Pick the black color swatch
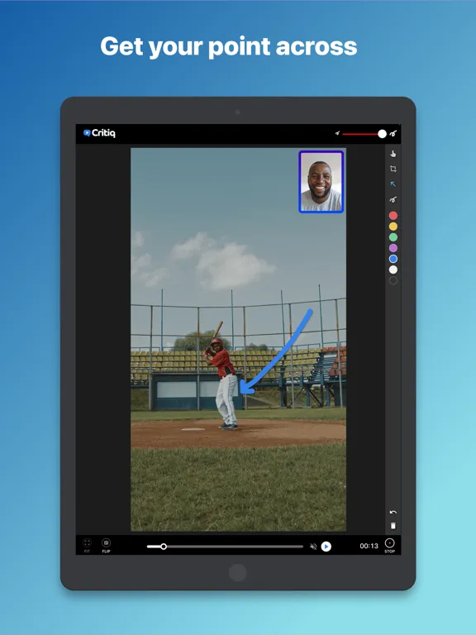 [393, 280]
